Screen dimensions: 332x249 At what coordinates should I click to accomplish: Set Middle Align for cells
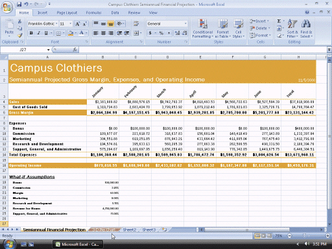(x=103, y=23)
